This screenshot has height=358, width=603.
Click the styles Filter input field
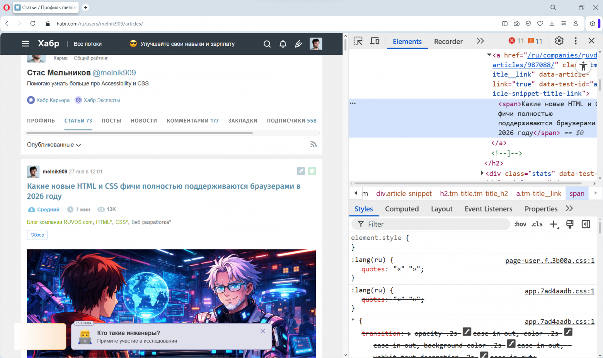click(x=433, y=224)
